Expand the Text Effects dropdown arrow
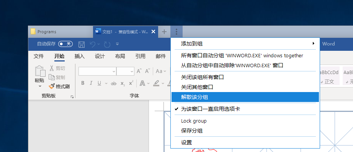353x152 pixels. pyautogui.click(x=148, y=84)
